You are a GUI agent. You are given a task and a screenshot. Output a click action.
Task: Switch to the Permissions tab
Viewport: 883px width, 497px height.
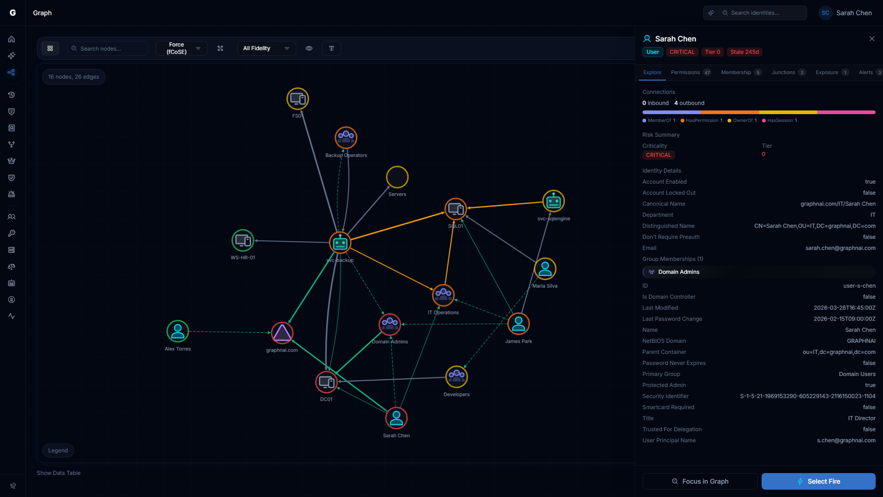click(x=686, y=72)
